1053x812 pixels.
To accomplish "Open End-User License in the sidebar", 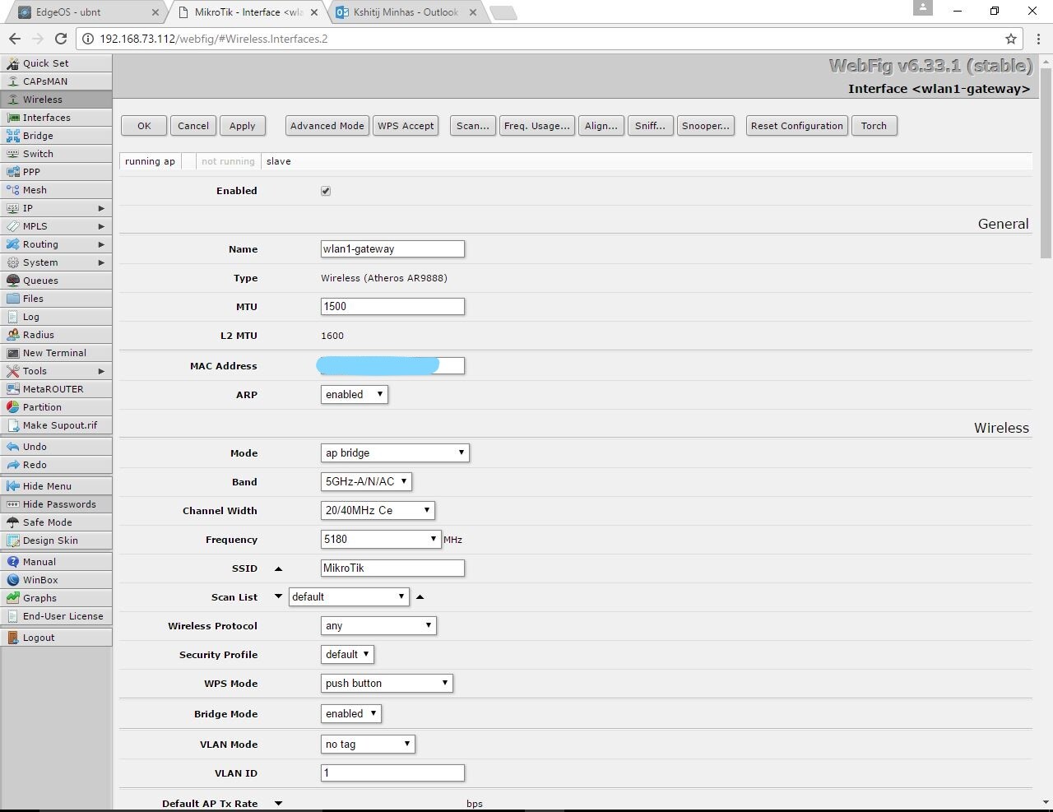I will coord(56,616).
